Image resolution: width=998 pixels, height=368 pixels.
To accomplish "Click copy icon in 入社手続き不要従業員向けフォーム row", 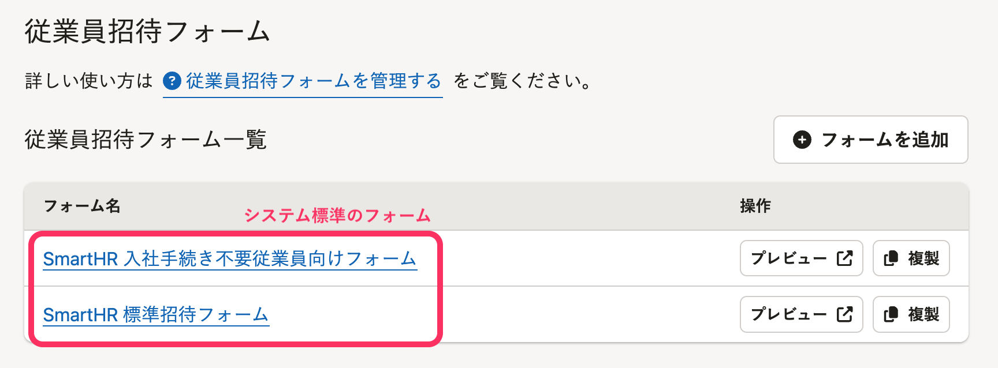I will click(891, 258).
